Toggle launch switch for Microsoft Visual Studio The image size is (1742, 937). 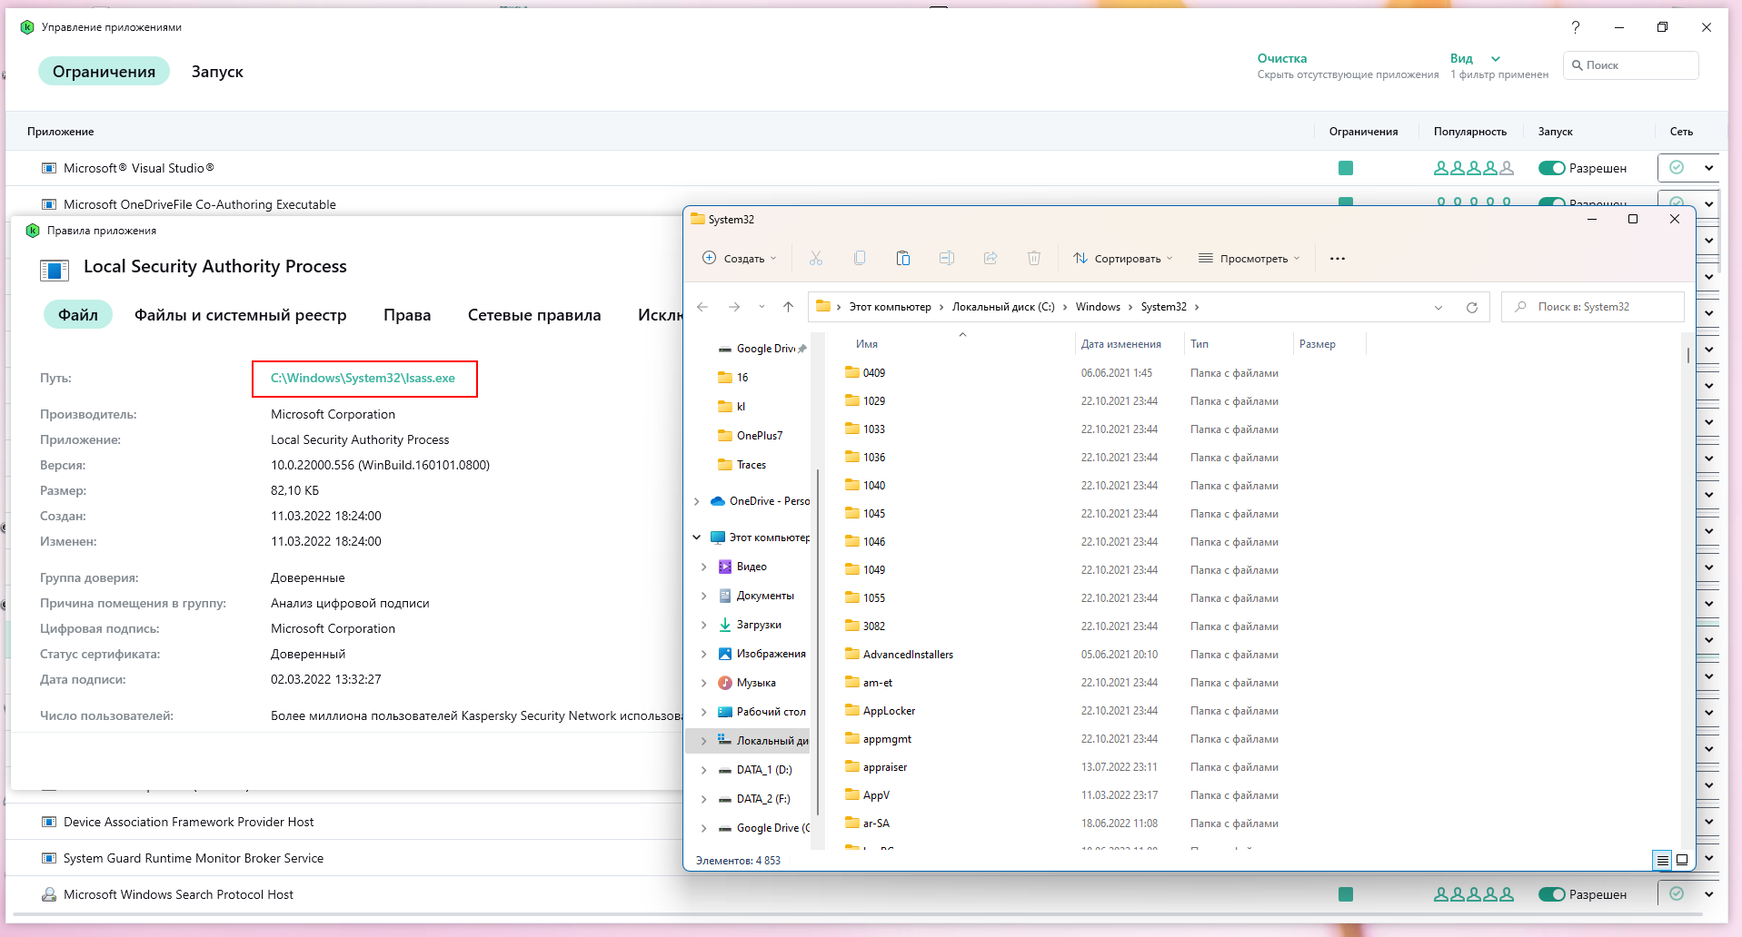(1552, 168)
